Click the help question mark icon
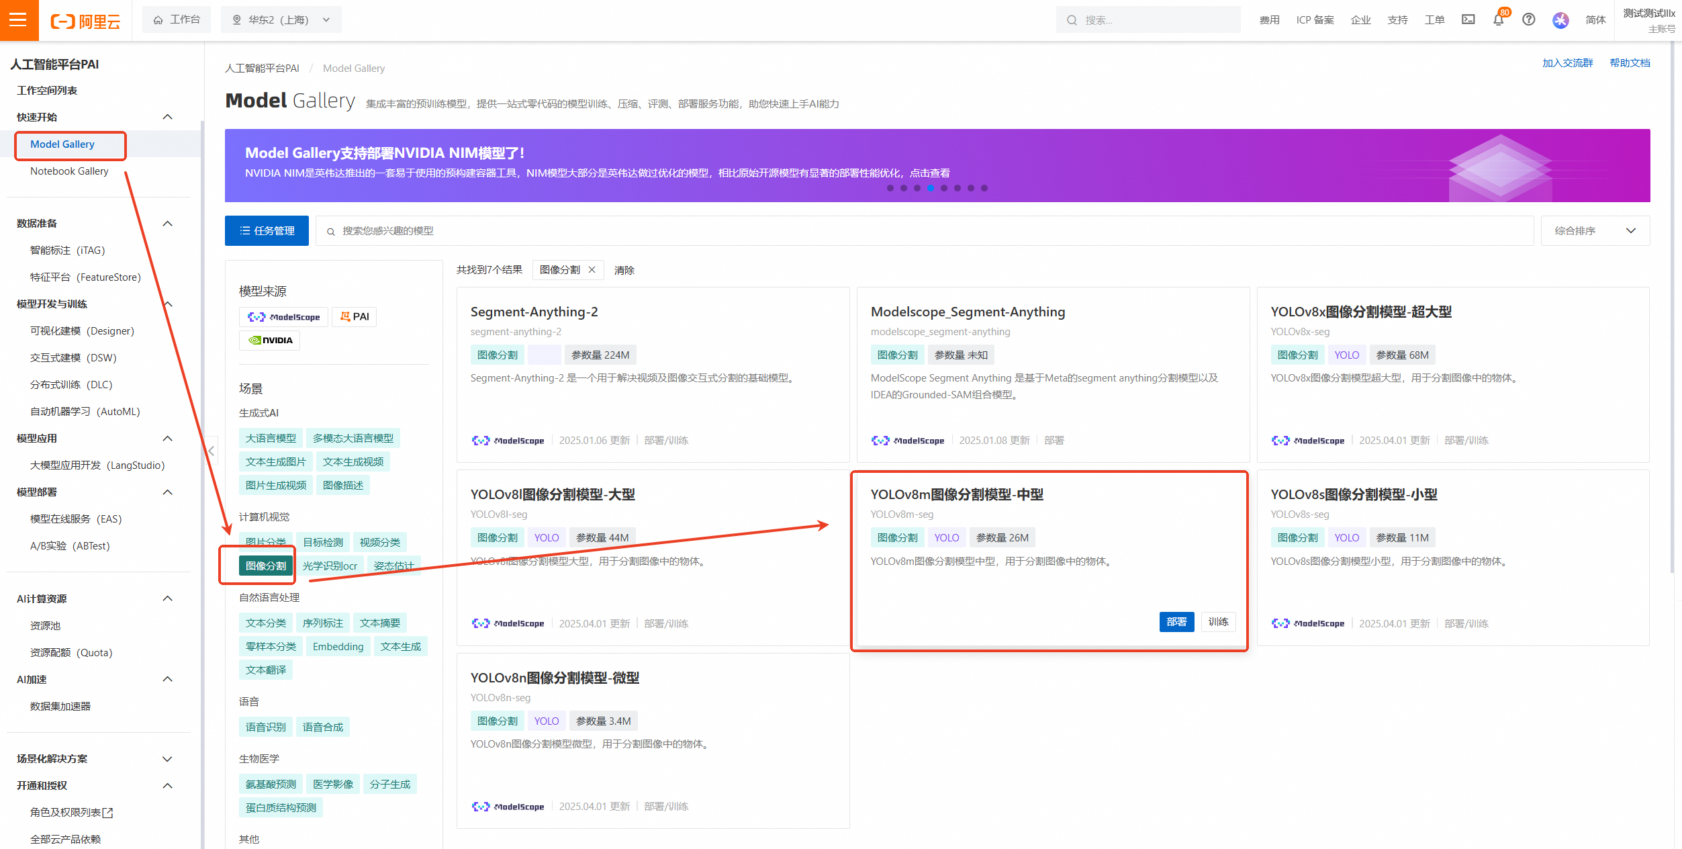 point(1529,20)
